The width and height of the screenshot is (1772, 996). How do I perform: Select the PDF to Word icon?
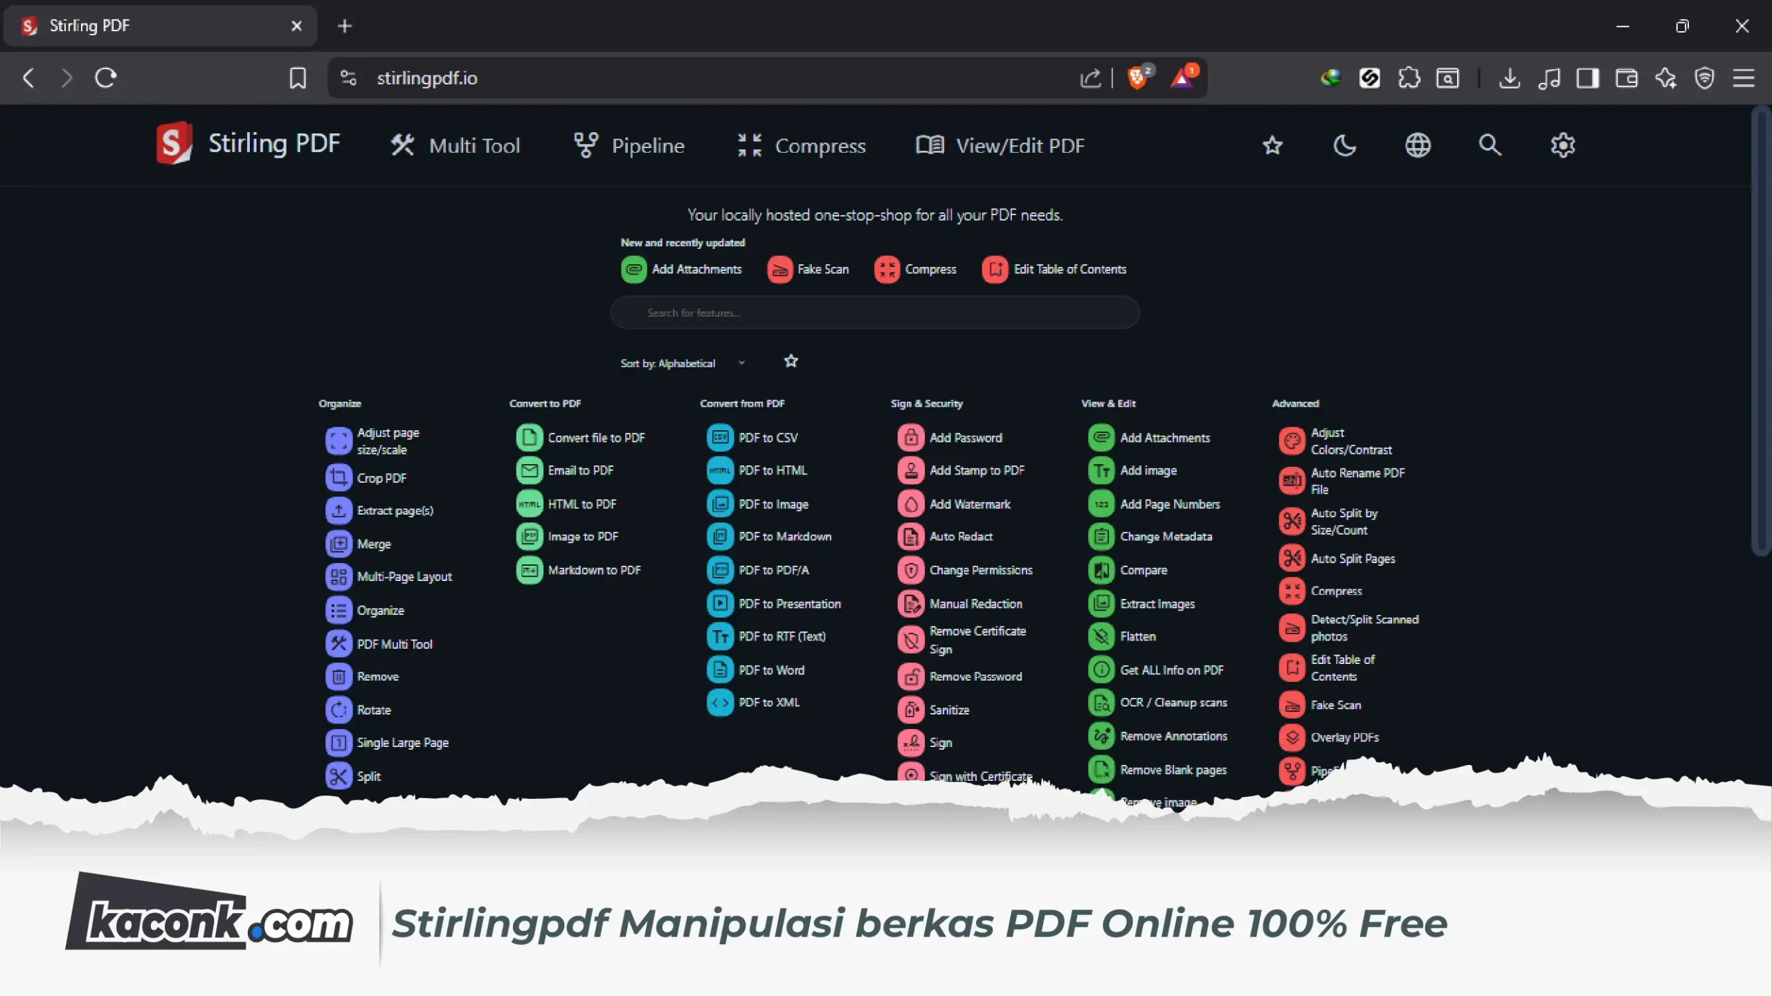tap(720, 670)
